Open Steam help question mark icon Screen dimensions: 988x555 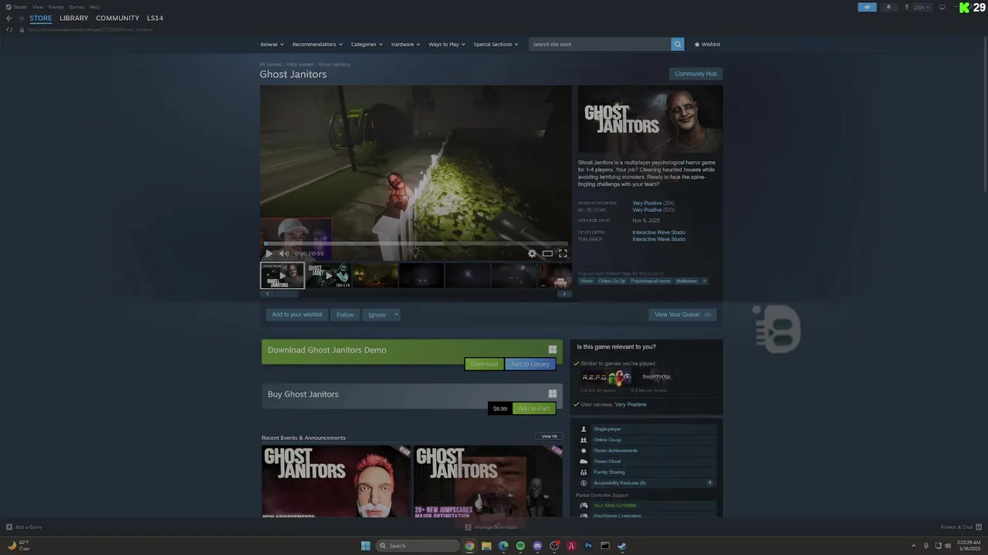click(906, 7)
